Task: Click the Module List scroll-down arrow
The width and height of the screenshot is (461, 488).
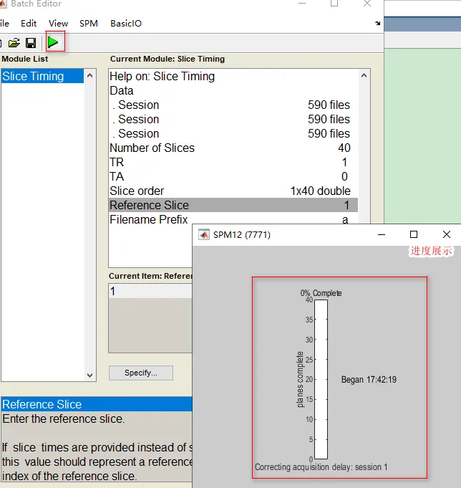Action: pos(89,375)
